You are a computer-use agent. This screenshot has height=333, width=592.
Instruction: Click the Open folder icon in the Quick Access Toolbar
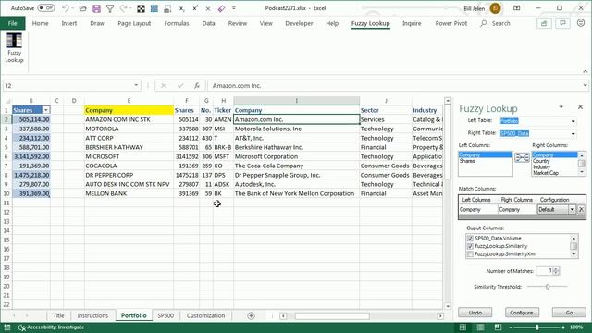click(x=82, y=8)
